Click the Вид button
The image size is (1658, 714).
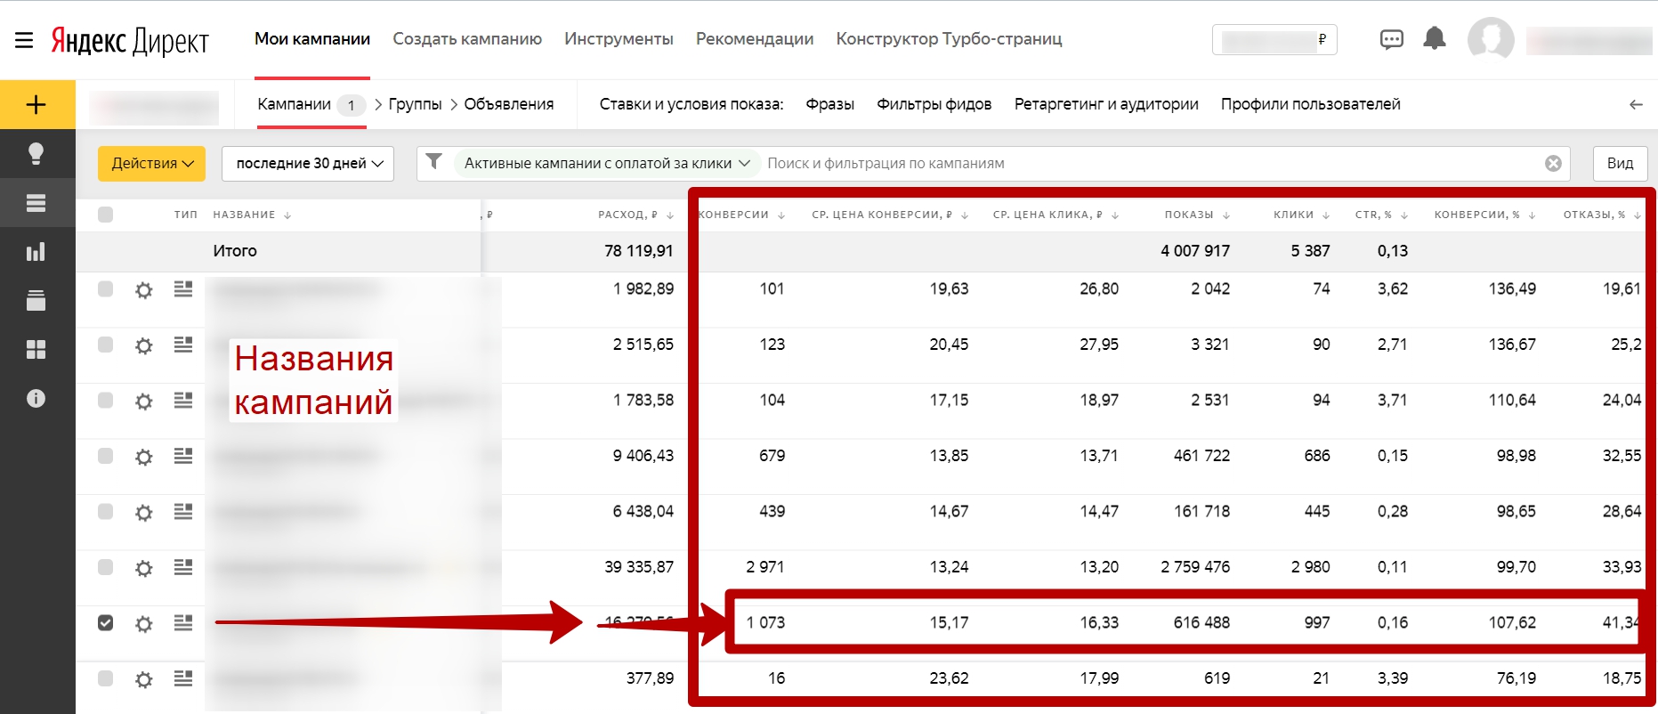point(1619,164)
